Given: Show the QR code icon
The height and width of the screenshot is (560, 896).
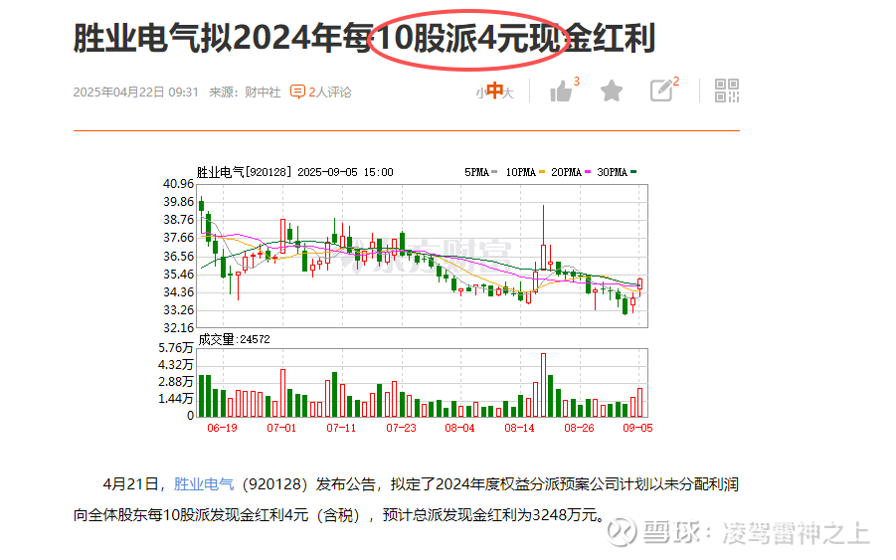Looking at the screenshot, I should coord(727,91).
